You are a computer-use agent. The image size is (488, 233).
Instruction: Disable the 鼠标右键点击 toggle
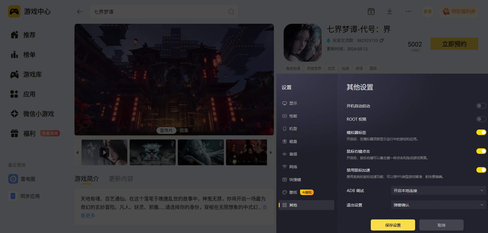481,151
